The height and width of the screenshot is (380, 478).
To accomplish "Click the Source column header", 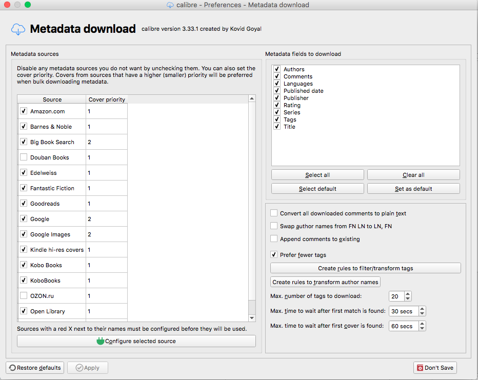I will 52,99.
